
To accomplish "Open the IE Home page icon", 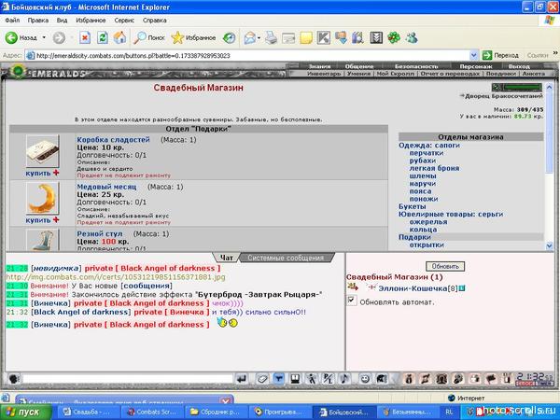I will (120, 37).
